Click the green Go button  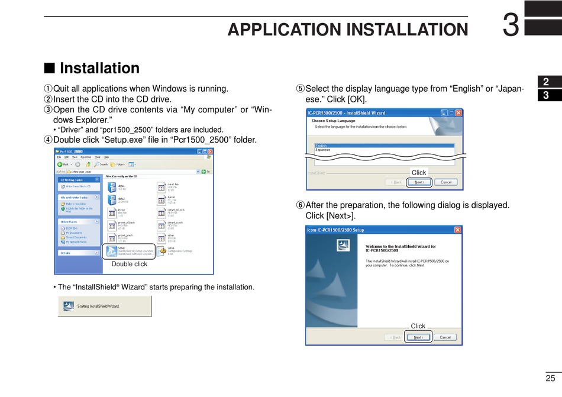point(204,172)
